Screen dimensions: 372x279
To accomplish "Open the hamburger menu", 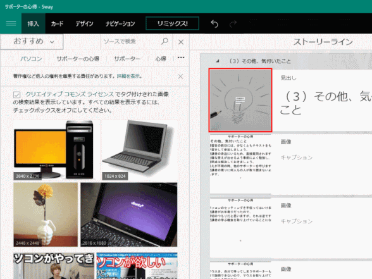I will [x=11, y=23].
